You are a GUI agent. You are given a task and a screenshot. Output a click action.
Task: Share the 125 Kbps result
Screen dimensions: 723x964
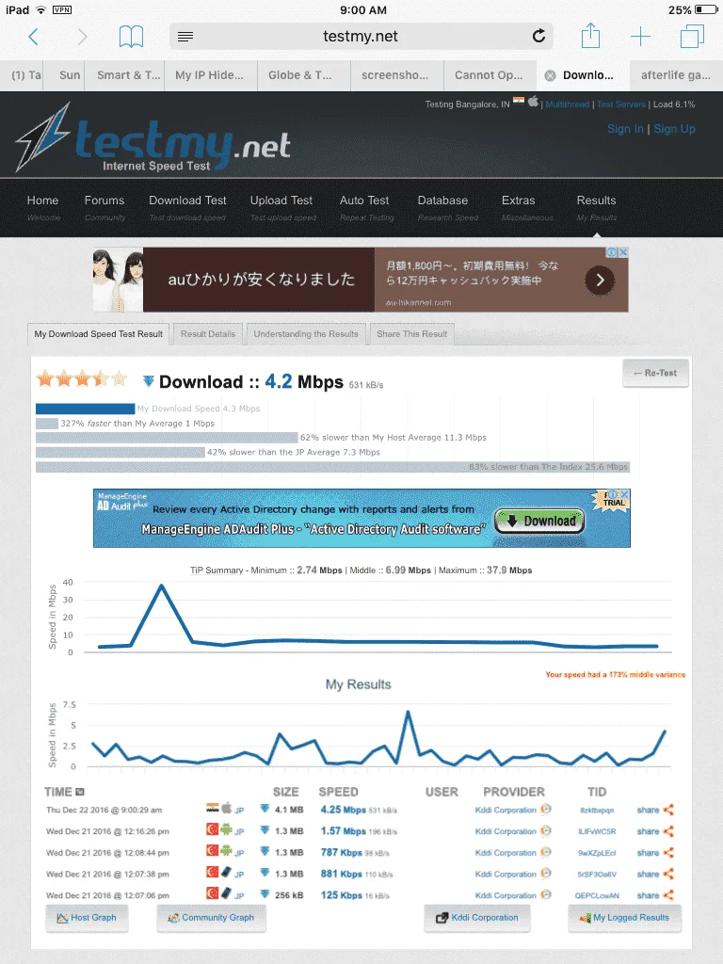click(x=655, y=896)
